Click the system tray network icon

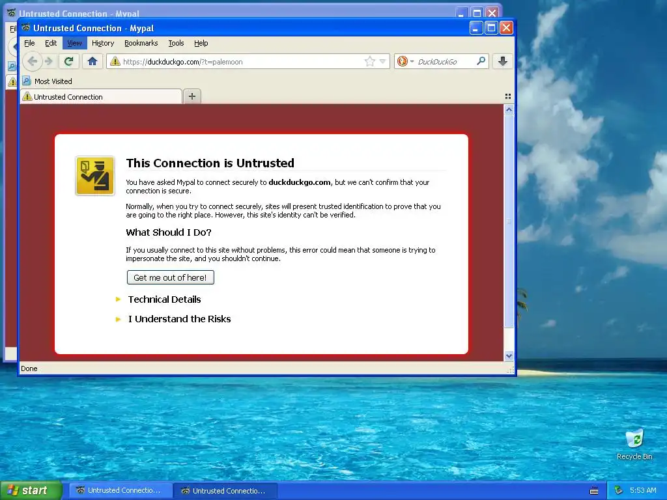[619, 490]
